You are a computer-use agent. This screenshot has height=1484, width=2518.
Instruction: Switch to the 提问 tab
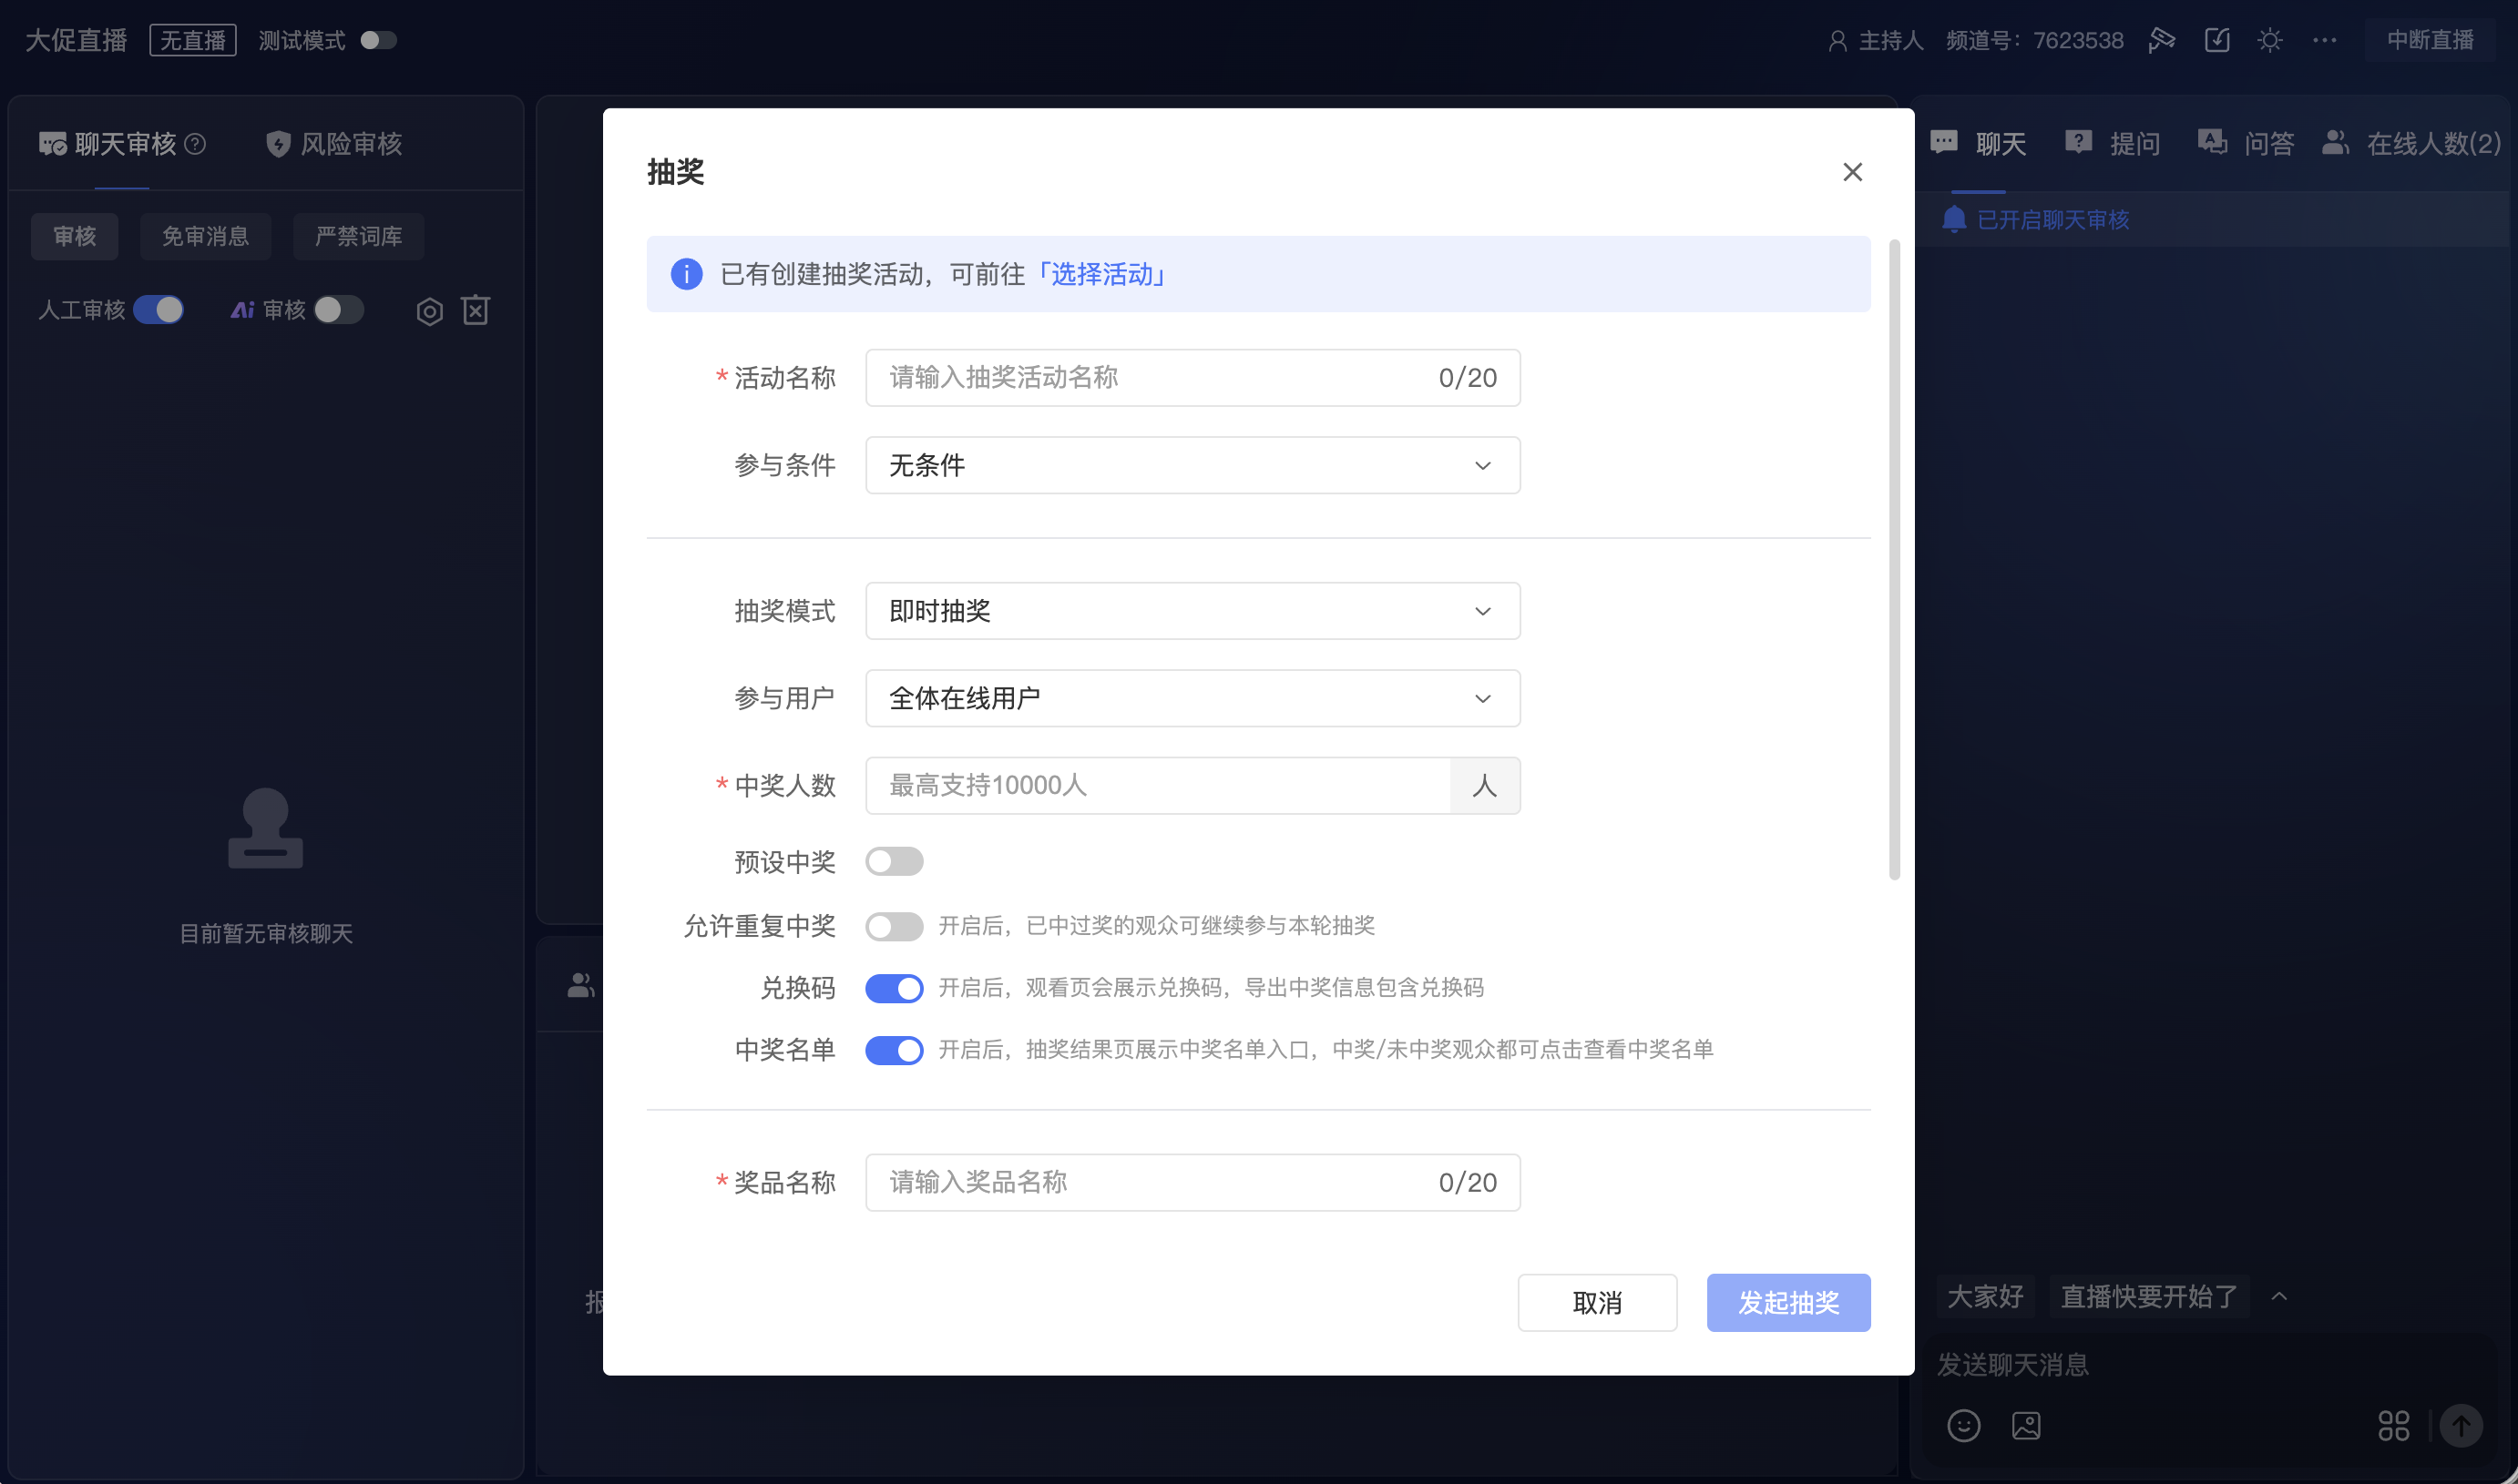pos(2113,144)
